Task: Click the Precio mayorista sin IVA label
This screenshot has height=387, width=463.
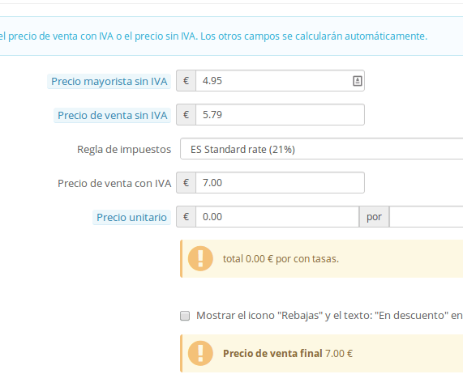Action: click(x=109, y=81)
